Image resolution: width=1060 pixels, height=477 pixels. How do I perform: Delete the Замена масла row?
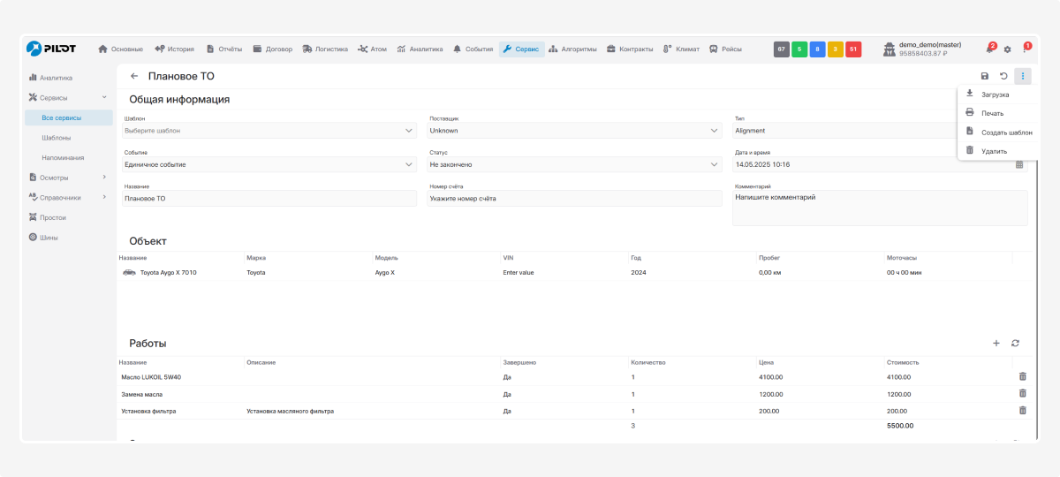click(x=1023, y=393)
